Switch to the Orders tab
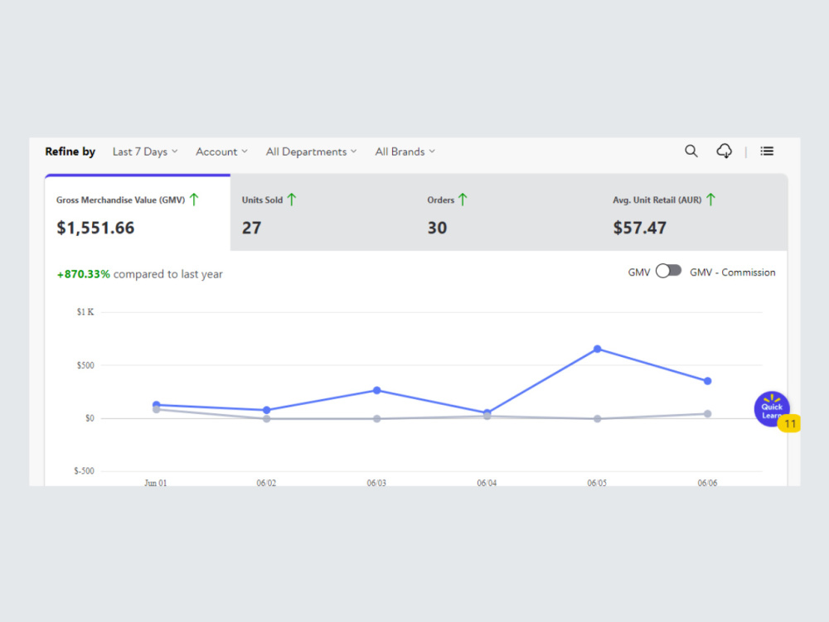The image size is (829, 622). pyautogui.click(x=509, y=214)
